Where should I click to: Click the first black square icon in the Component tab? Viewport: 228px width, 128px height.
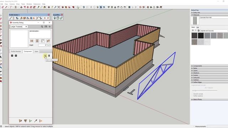pos(12,55)
